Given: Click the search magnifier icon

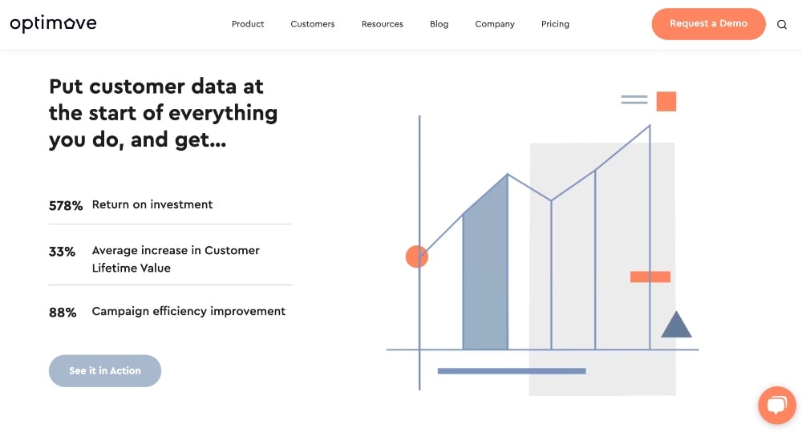Looking at the screenshot, I should tap(782, 24).
